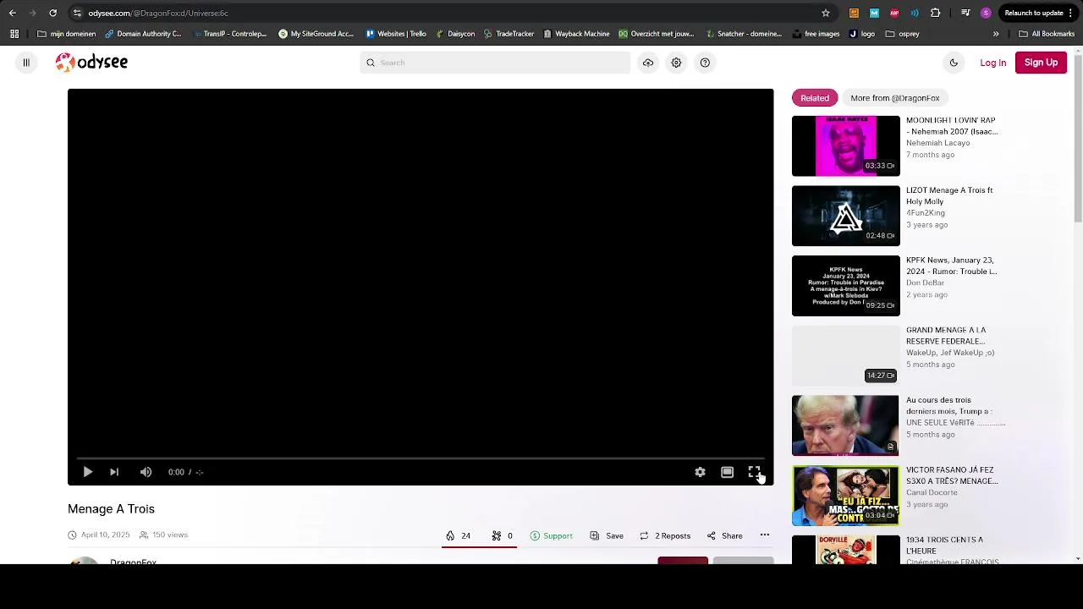The width and height of the screenshot is (1083, 609).
Task: Click the upload cloud icon
Action: coord(648,63)
